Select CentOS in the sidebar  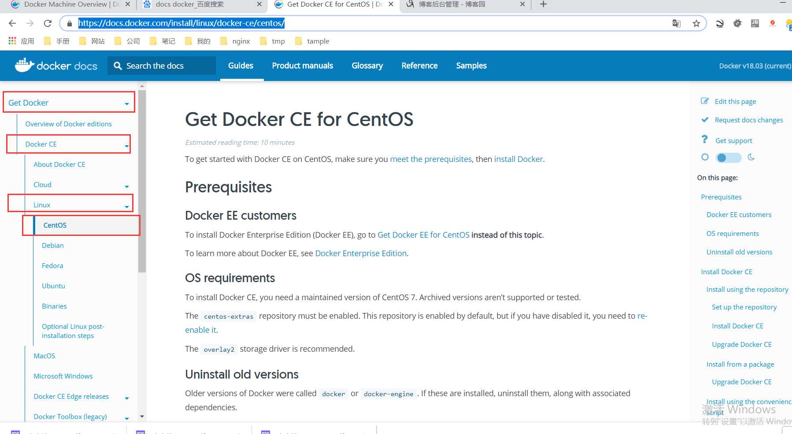coord(55,225)
